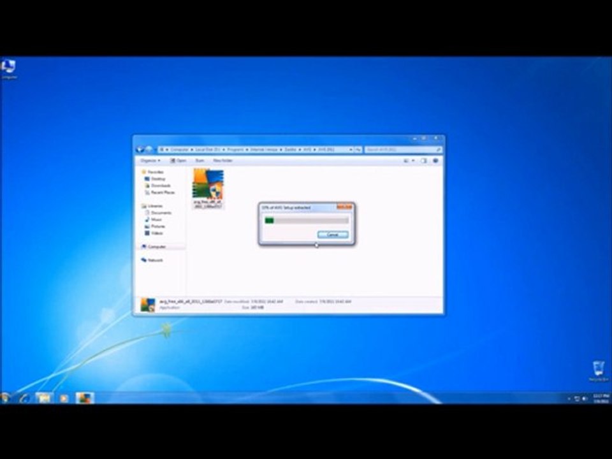Change the view with the view icon
The image size is (612, 459).
(x=406, y=161)
